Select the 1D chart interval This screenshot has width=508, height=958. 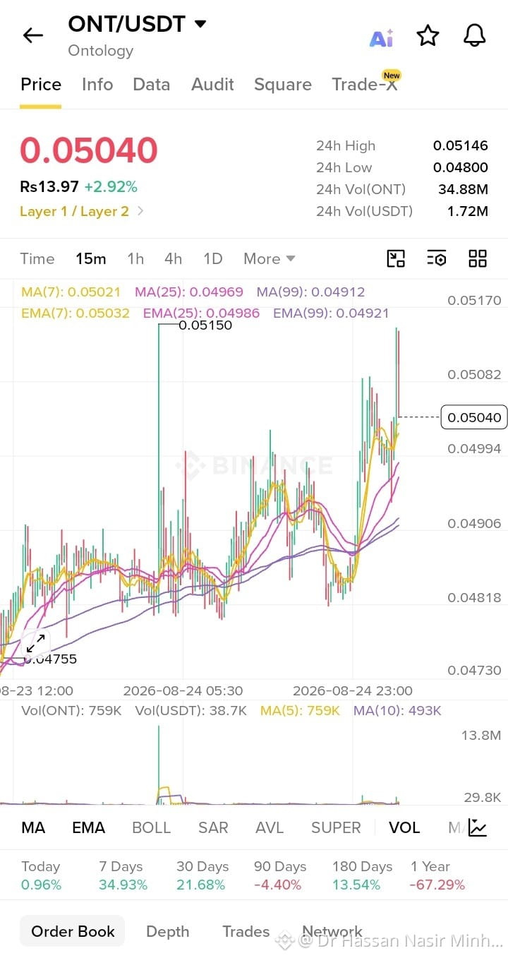tap(213, 258)
